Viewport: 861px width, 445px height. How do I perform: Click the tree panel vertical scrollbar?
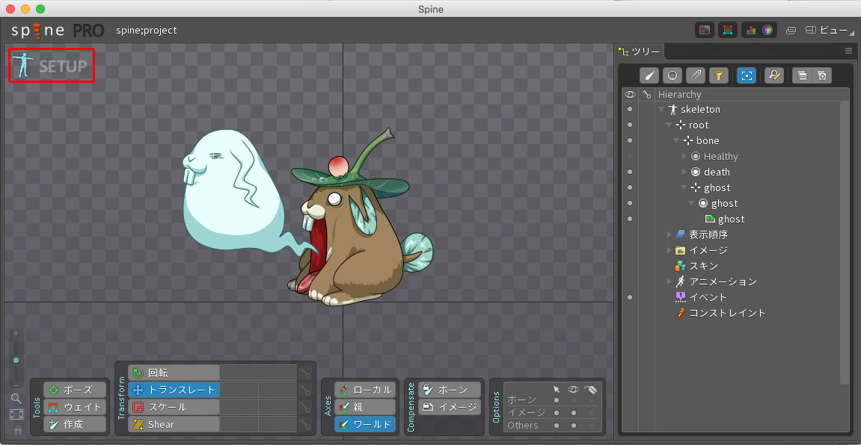[845, 243]
